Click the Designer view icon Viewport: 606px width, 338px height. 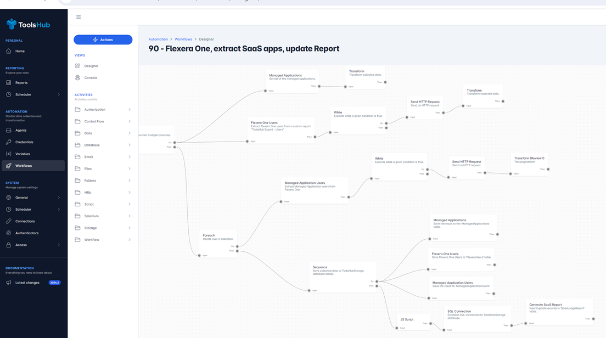click(77, 66)
